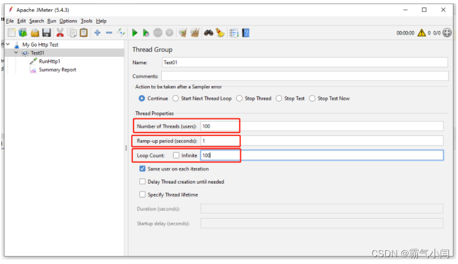The height and width of the screenshot is (264, 458).
Task: Select My Go Http Test plan label
Action: (x=40, y=45)
